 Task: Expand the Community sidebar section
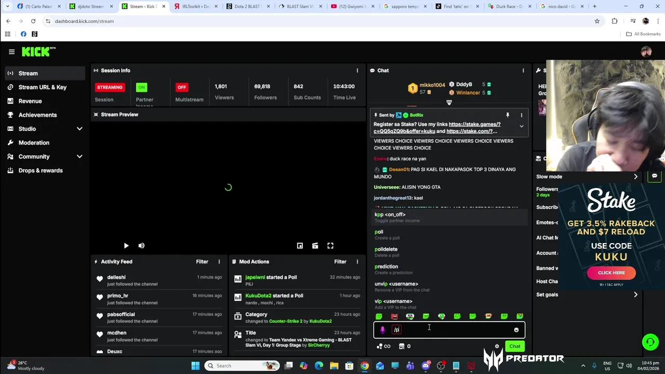(x=79, y=156)
